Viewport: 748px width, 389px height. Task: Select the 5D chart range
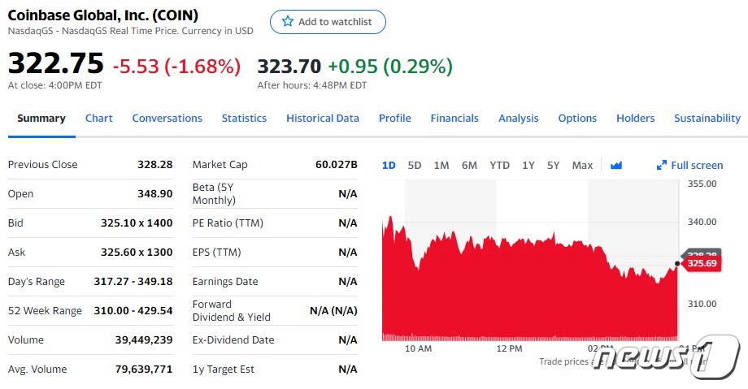(415, 165)
